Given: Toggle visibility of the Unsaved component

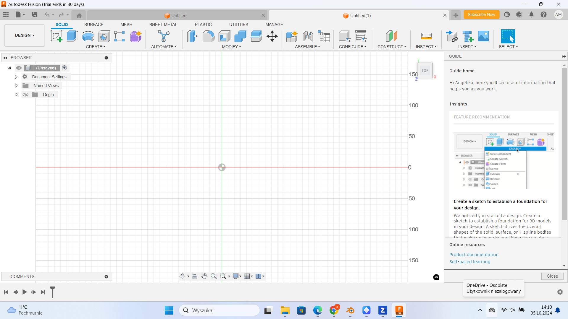Looking at the screenshot, I should (19, 68).
